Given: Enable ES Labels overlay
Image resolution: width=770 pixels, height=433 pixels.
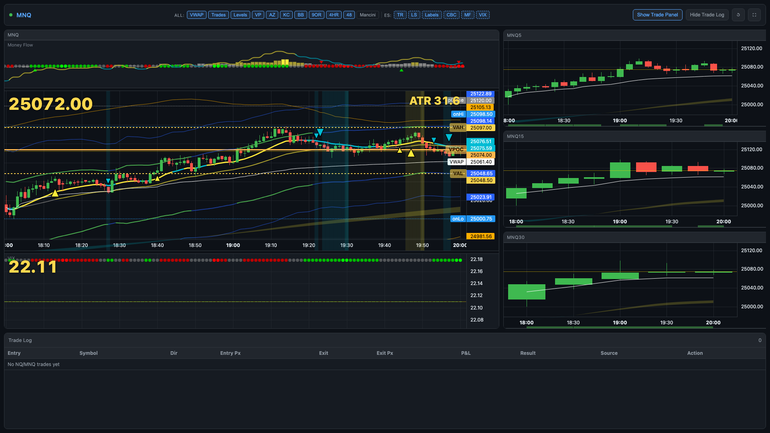Looking at the screenshot, I should click(x=432, y=15).
